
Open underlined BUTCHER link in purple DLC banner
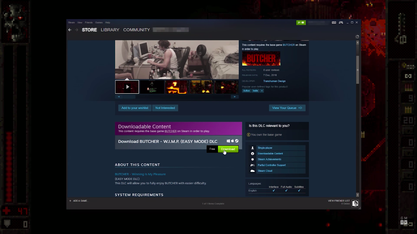pyautogui.click(x=171, y=131)
